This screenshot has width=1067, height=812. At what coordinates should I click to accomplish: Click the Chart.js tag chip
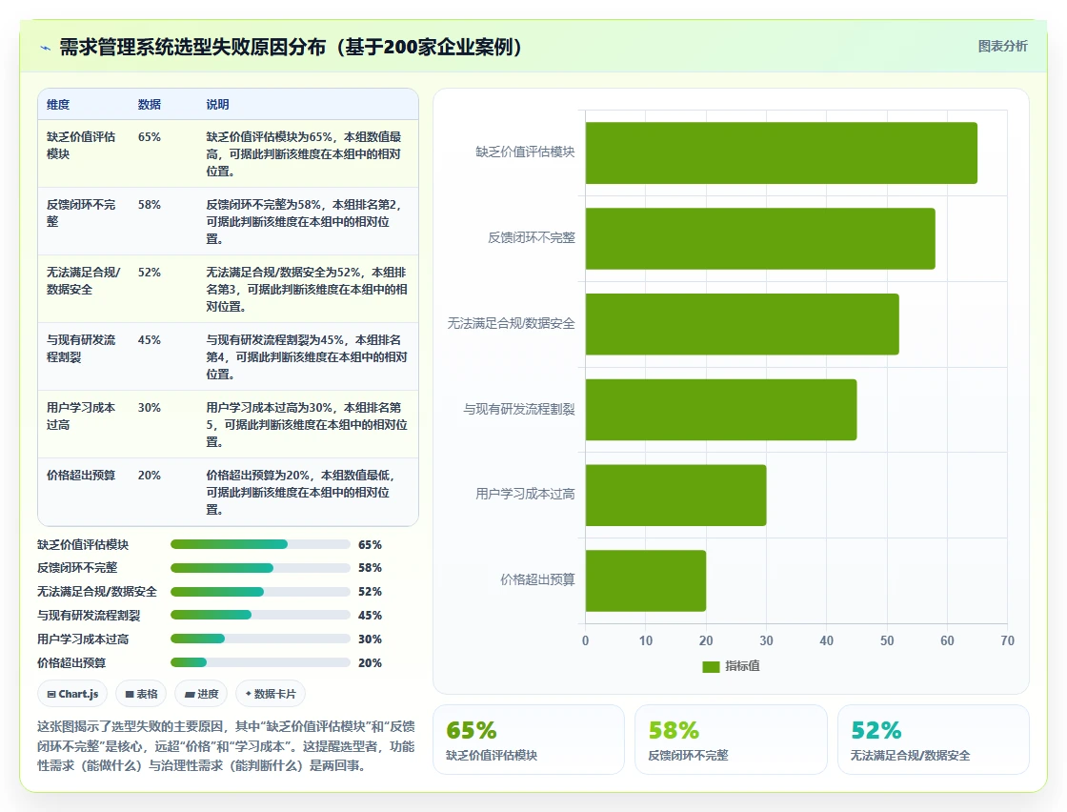point(72,694)
